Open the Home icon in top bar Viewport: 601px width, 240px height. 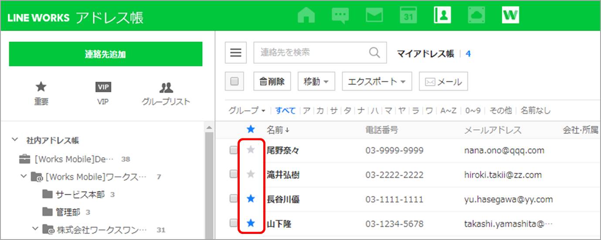pos(306,16)
